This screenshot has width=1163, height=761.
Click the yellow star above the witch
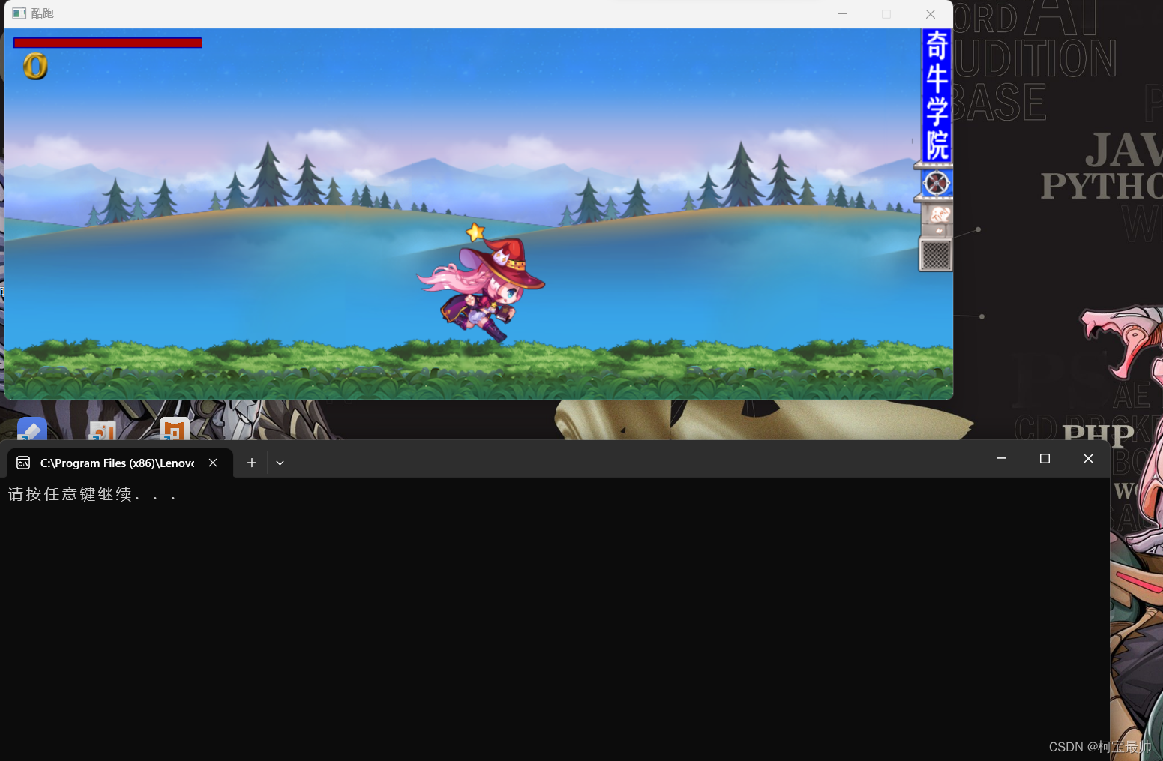click(475, 232)
